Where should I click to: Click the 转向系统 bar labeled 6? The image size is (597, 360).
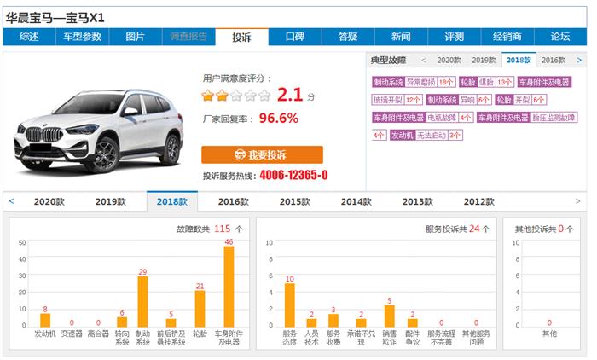point(122,322)
